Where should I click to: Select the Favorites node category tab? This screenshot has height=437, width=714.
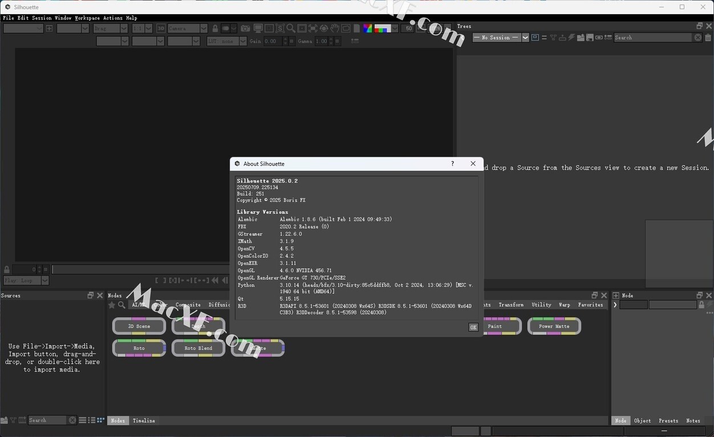pos(590,305)
